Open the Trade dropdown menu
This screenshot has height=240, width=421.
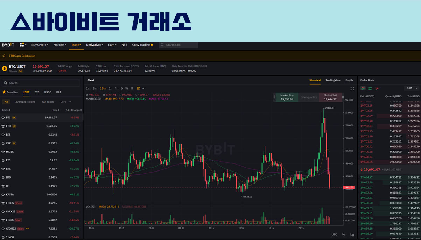point(76,45)
